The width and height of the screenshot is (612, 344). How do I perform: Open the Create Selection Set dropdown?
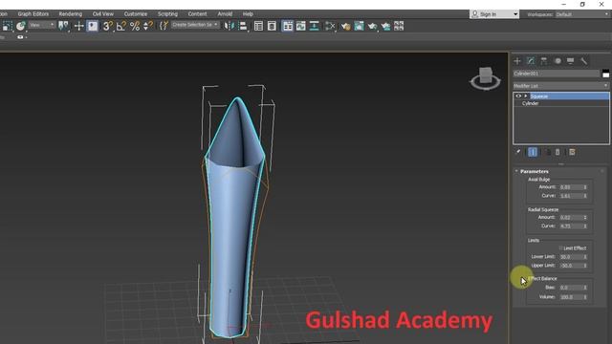click(x=195, y=25)
